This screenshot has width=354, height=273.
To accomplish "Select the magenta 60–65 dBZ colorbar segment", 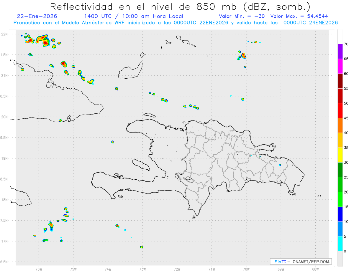I will (340, 66).
